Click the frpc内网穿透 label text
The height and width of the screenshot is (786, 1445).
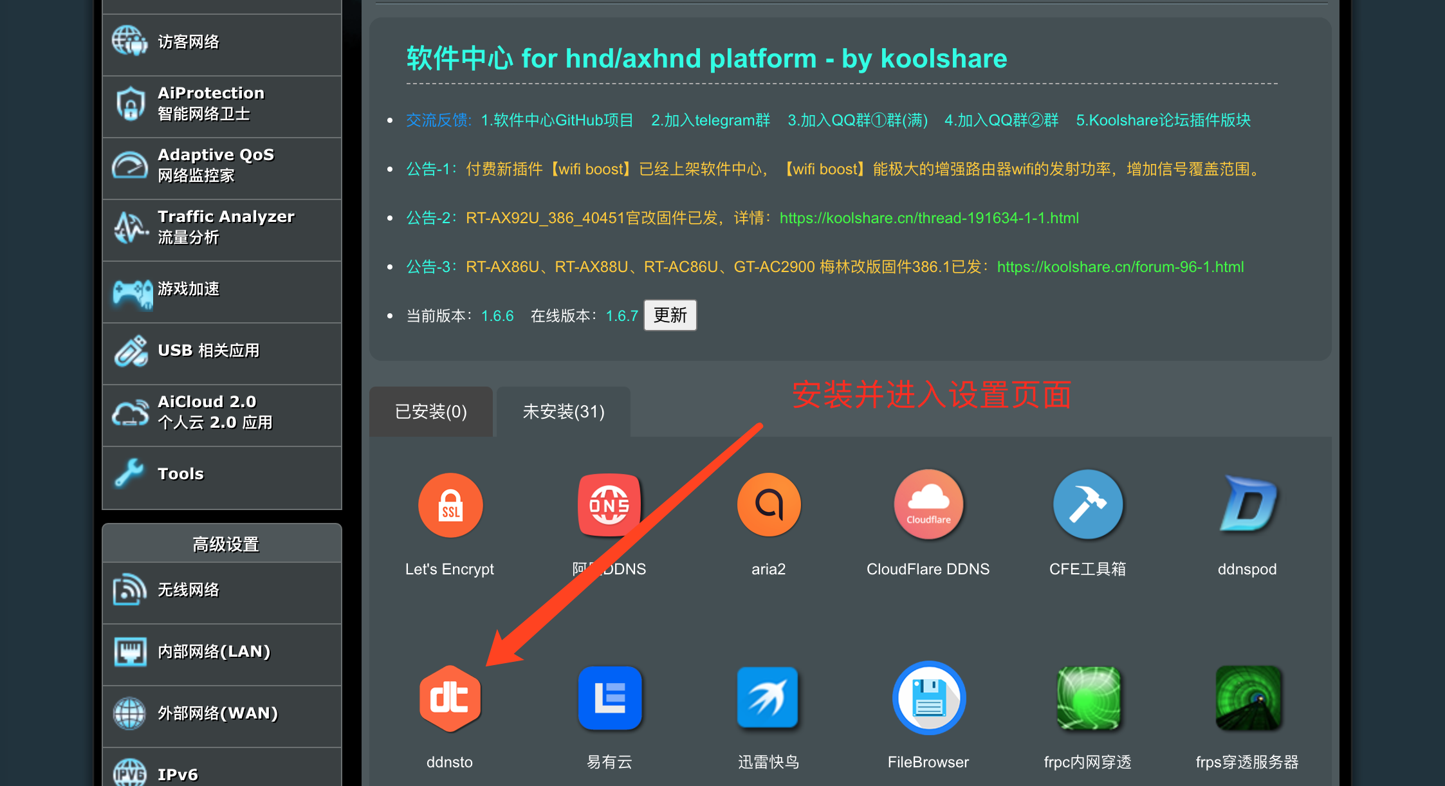tap(1088, 762)
